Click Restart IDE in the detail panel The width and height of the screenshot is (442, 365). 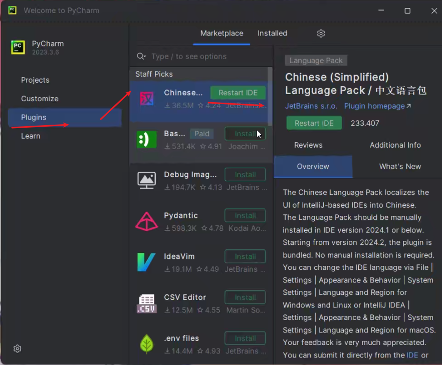[x=314, y=123]
